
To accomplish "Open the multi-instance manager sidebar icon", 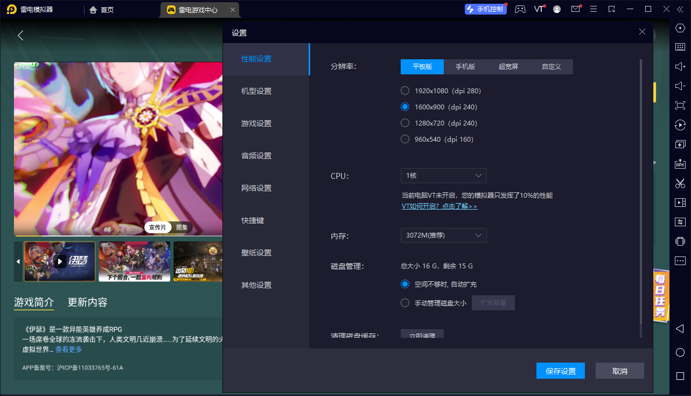I will click(x=680, y=144).
